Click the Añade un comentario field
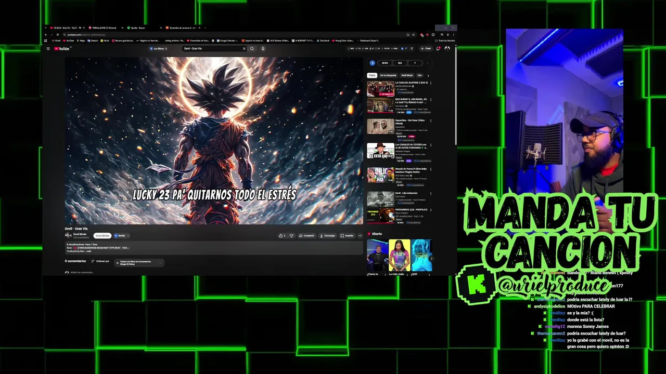 (82, 272)
